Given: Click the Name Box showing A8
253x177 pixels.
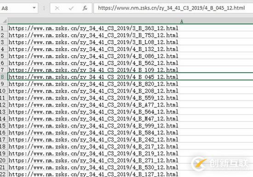Looking at the screenshot, I should click(19, 8).
